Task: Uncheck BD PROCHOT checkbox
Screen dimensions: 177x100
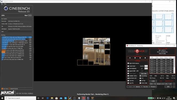Action: 128,78
